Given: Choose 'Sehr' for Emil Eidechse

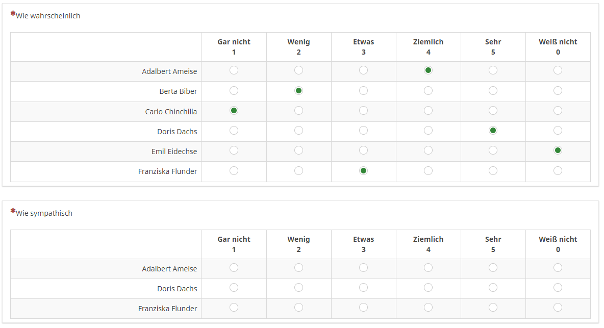Looking at the screenshot, I should click(493, 150).
